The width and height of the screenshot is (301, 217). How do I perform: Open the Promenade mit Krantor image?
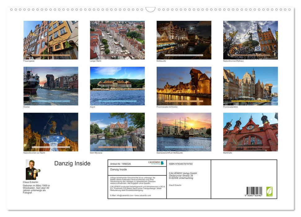coord(184,86)
